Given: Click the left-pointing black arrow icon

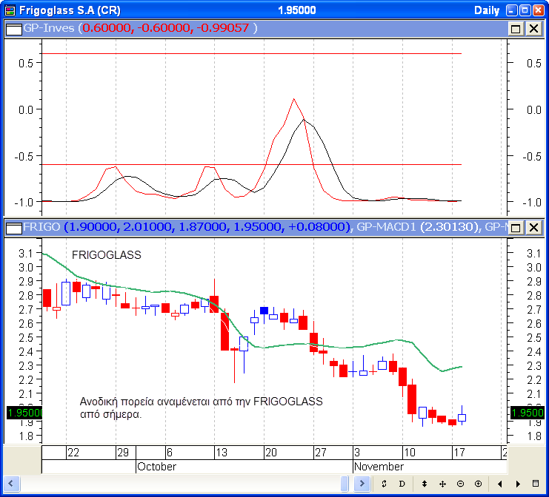Looking at the screenshot, I should (500, 484).
